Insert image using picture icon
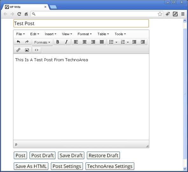The width and height of the screenshot is (188, 172). pyautogui.click(x=27, y=50)
